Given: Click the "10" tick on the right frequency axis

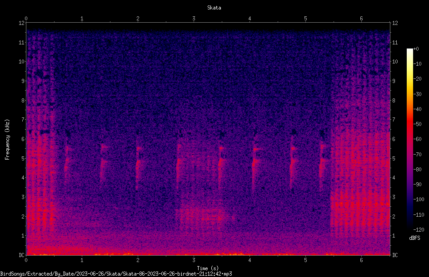Looking at the screenshot, I should click(x=395, y=62).
